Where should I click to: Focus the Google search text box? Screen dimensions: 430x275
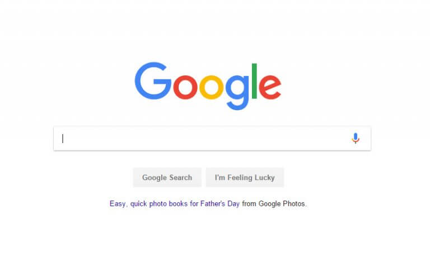pos(212,138)
